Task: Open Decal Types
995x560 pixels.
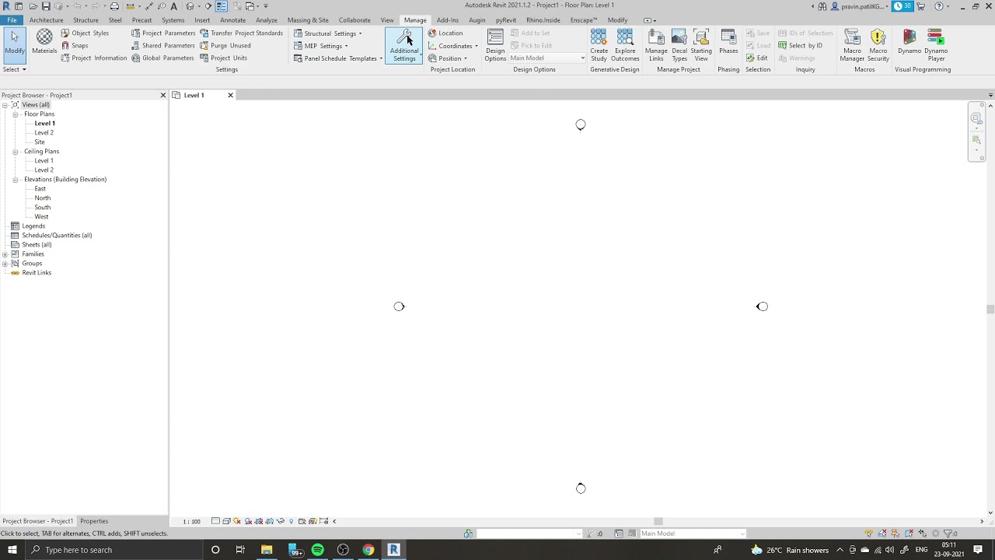Action: click(679, 45)
